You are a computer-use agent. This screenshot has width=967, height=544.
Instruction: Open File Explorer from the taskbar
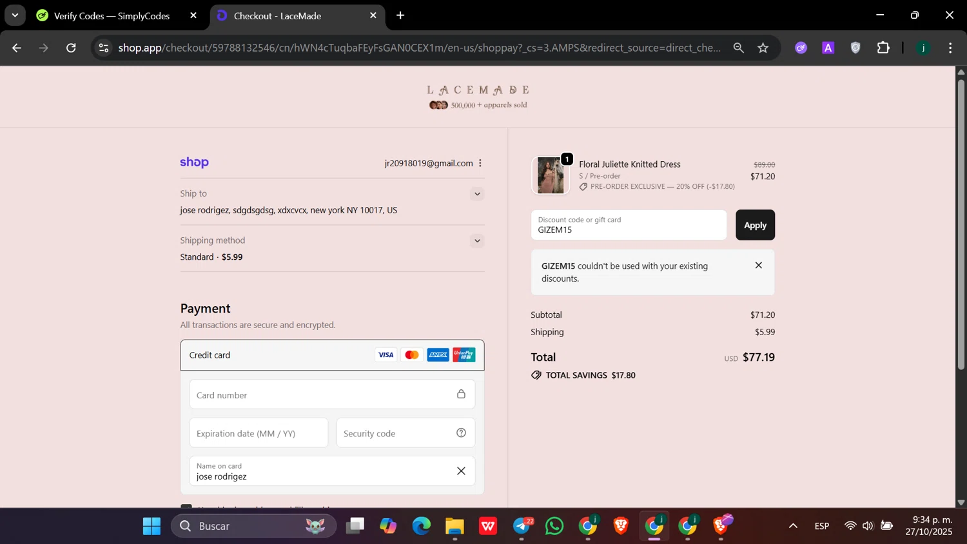coord(454,526)
